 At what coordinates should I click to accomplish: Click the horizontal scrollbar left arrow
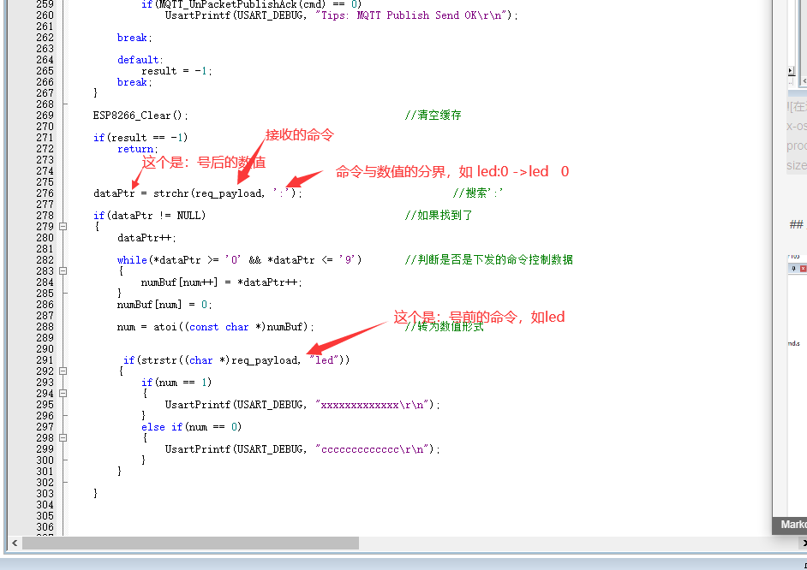point(15,543)
